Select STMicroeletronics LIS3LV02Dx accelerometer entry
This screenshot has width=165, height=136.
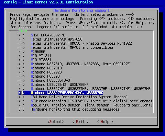[91, 101]
